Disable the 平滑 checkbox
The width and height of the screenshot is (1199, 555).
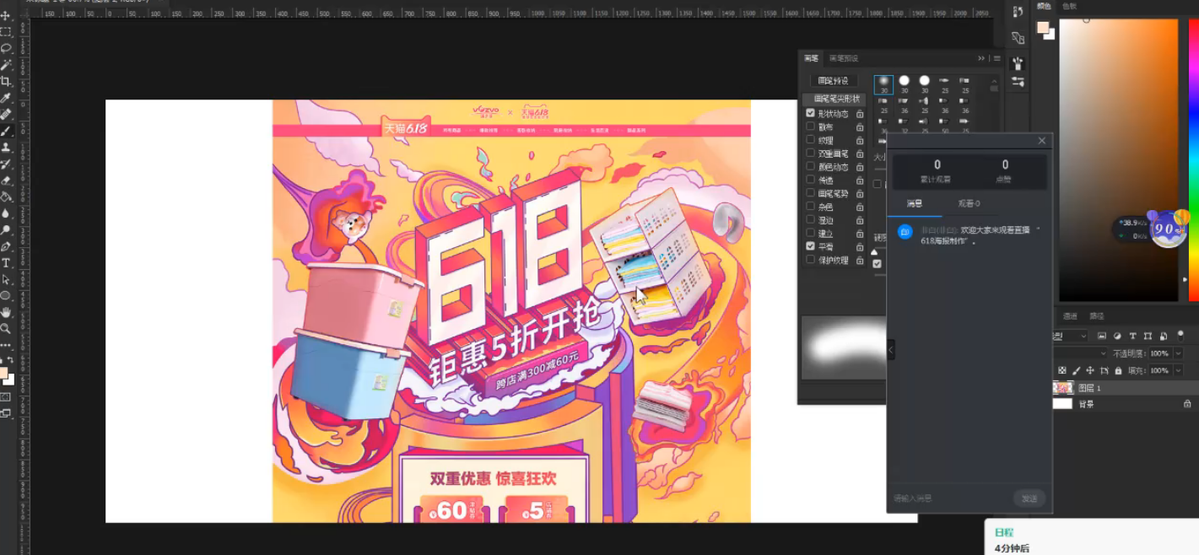point(811,246)
